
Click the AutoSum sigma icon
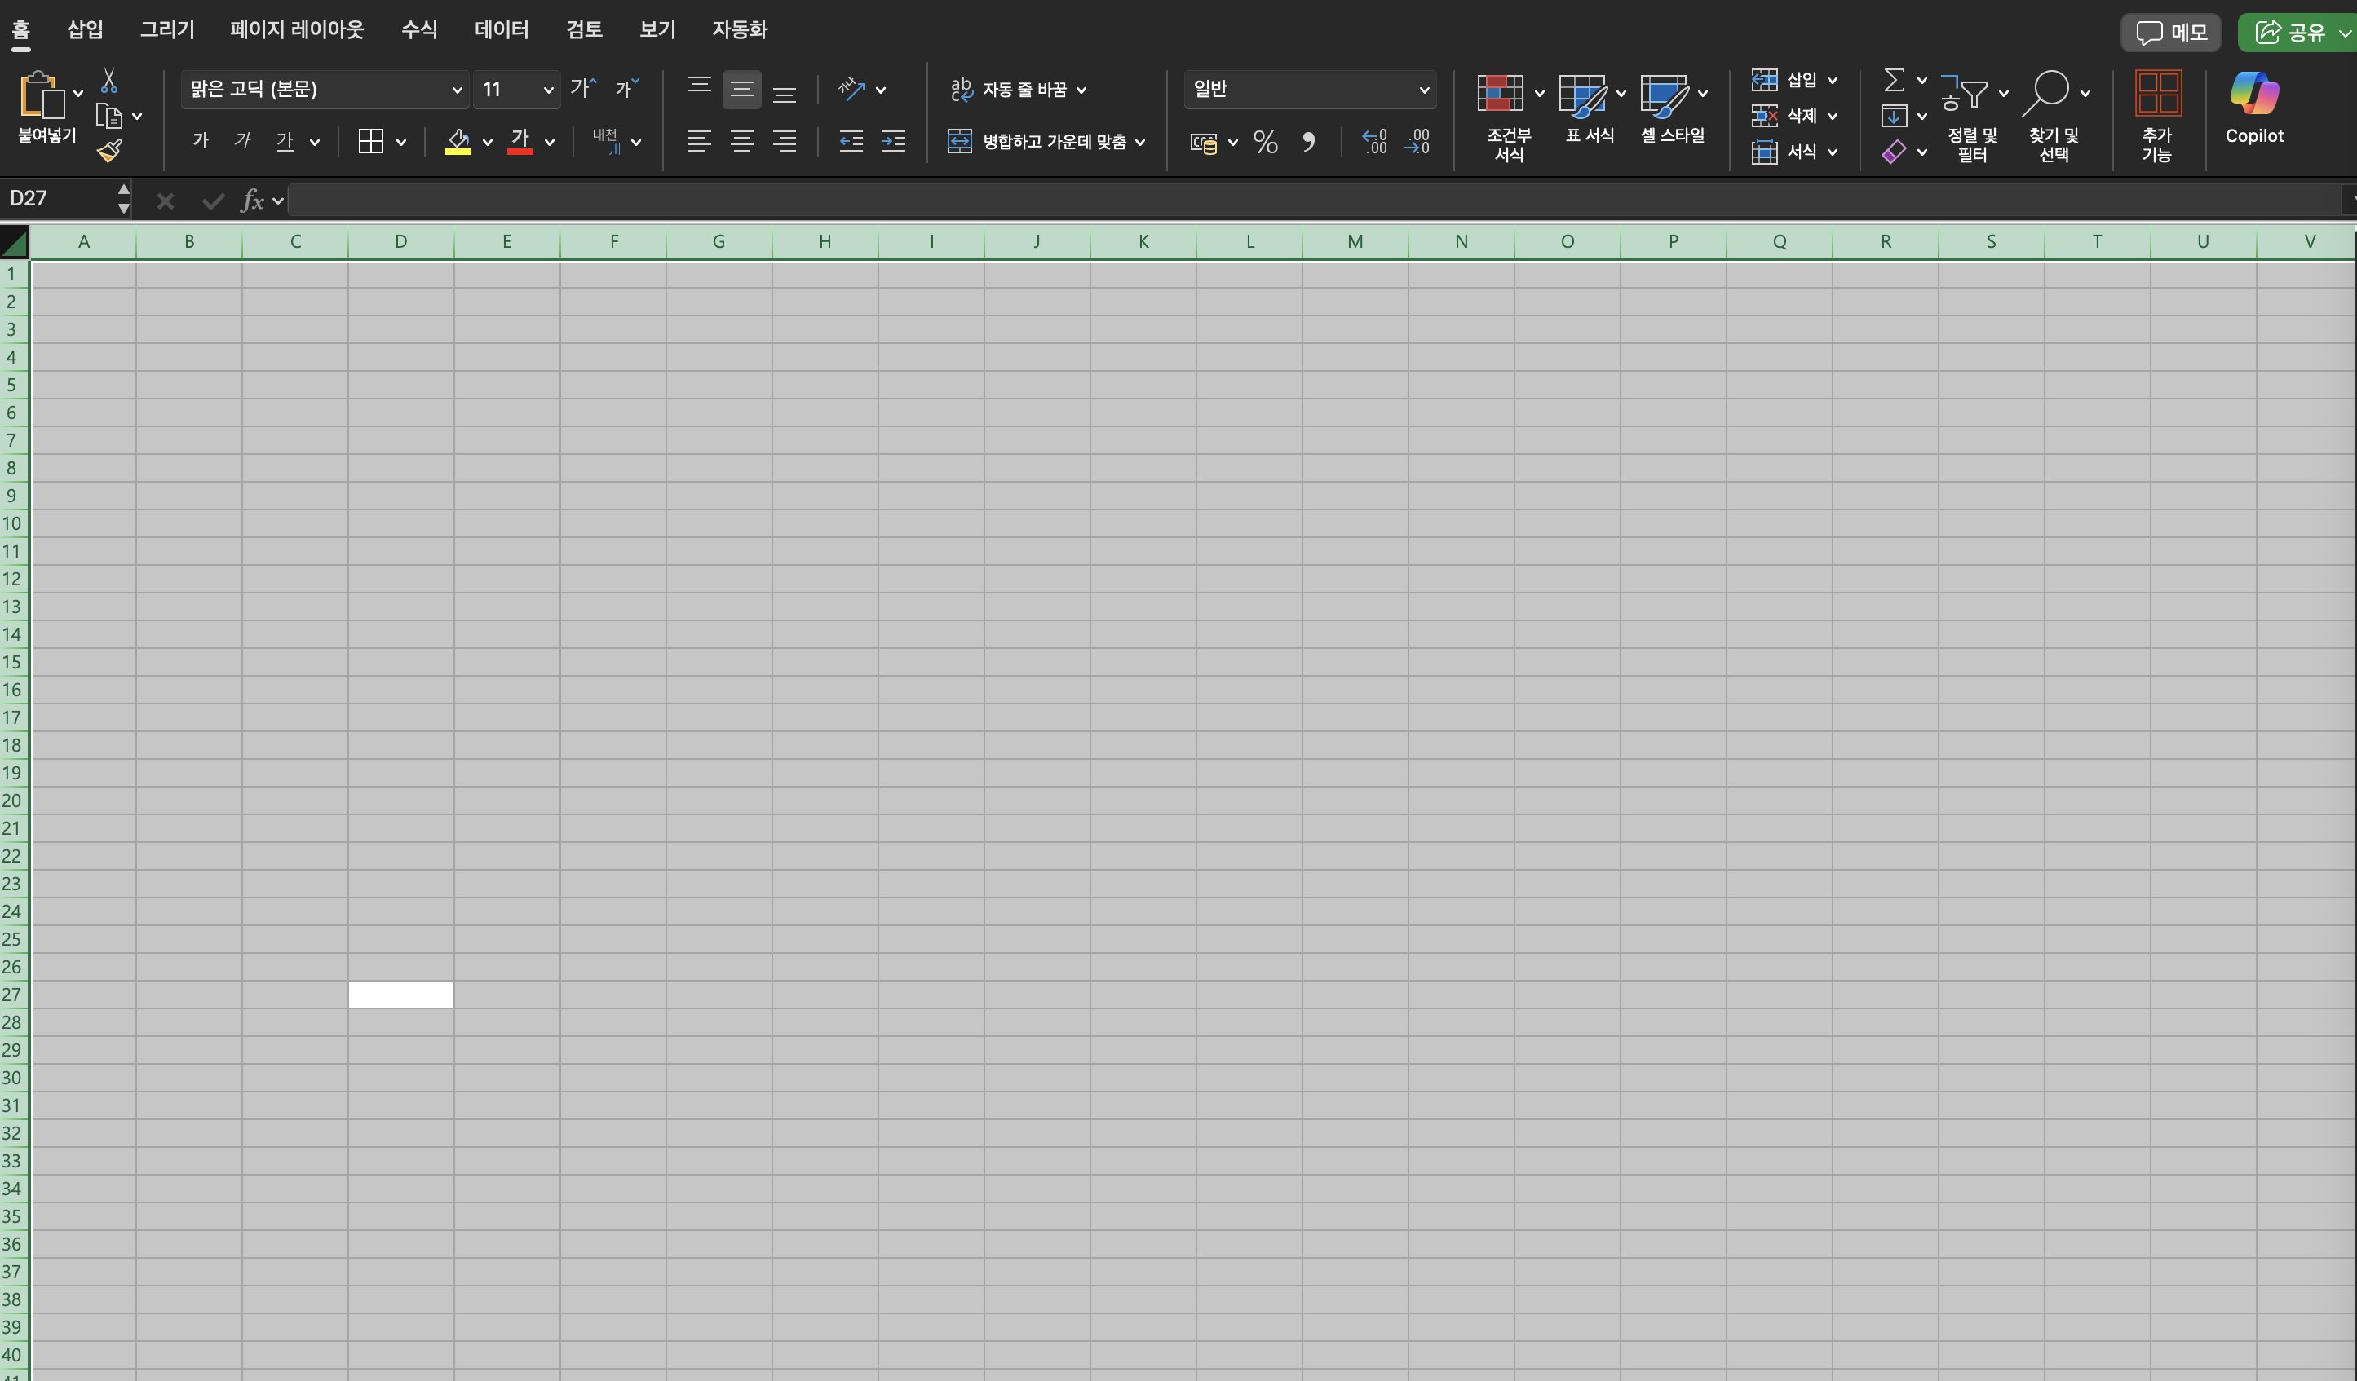1893,81
